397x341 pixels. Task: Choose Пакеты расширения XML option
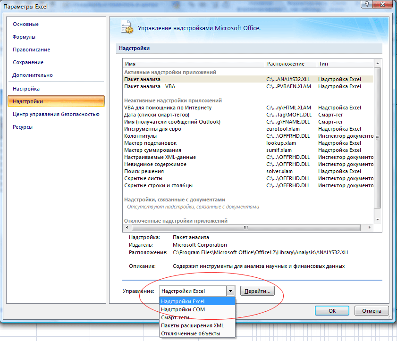point(197,325)
